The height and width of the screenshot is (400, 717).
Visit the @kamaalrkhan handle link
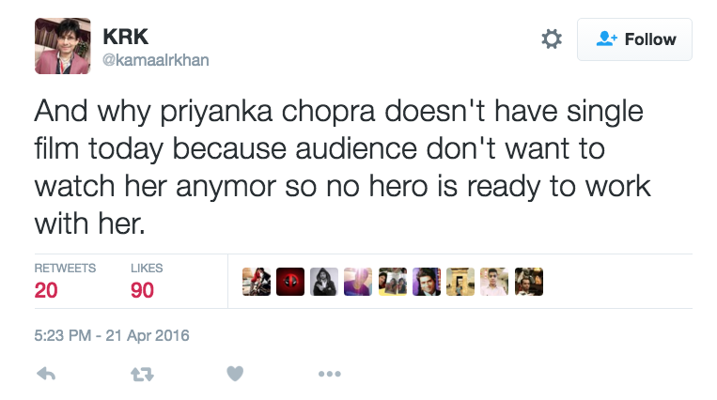tap(155, 60)
